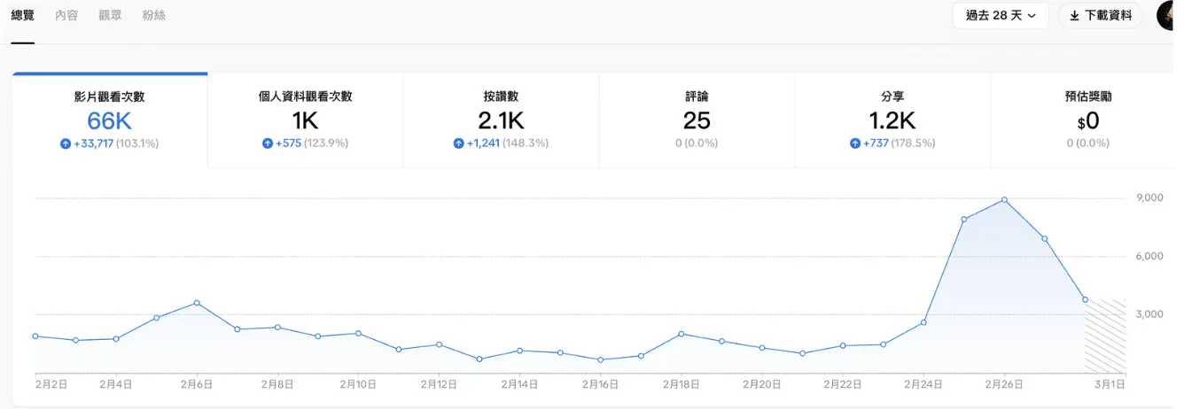Click the 25 comments value

[x=697, y=120]
